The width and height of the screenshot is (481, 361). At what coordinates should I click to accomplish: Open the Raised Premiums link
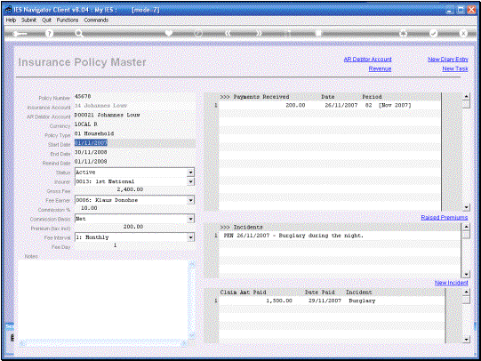point(445,218)
